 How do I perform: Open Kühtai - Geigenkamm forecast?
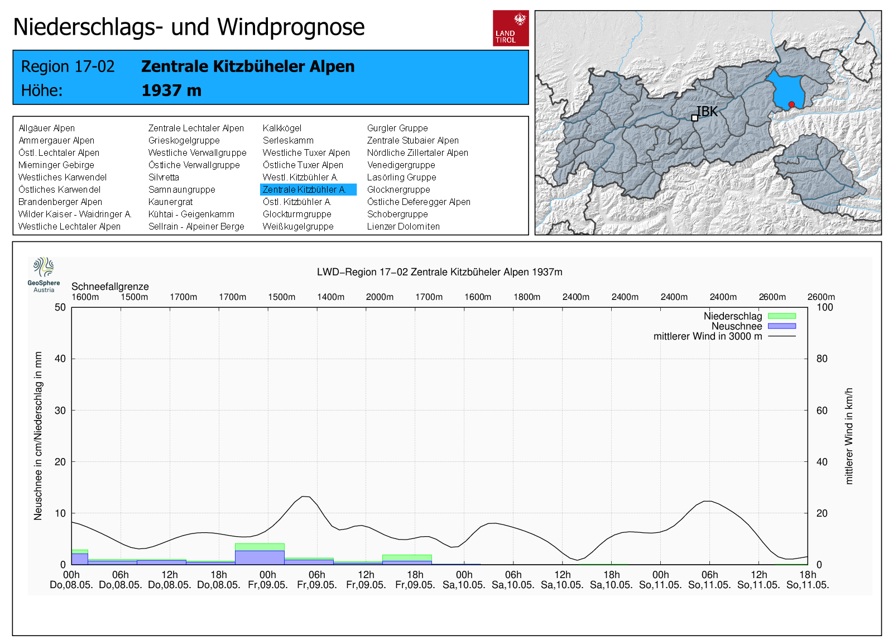click(x=191, y=214)
